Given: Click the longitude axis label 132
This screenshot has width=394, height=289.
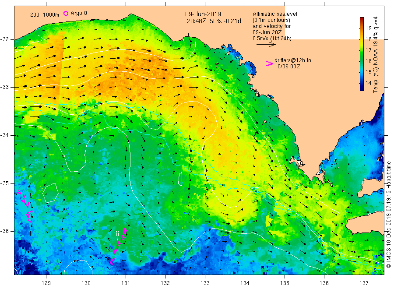Looking at the screenshot, I should 165,283.
